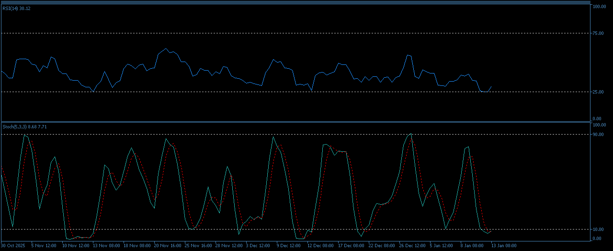Viewport: 613px width, 251px height.
Task: Click the 100.00 value on the Stochastic scale
Action: pyautogui.click(x=600, y=125)
